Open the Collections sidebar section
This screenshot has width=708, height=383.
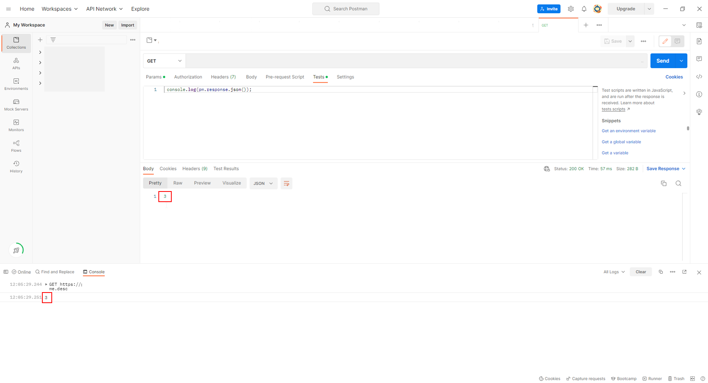(x=16, y=43)
